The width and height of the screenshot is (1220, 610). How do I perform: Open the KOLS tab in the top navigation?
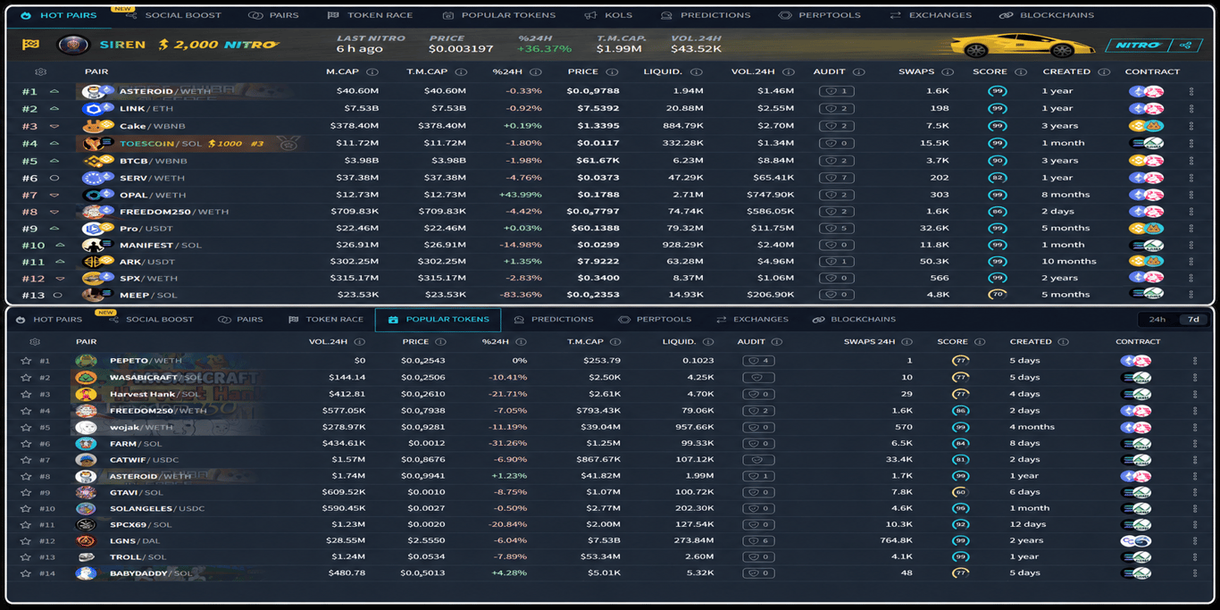[608, 15]
